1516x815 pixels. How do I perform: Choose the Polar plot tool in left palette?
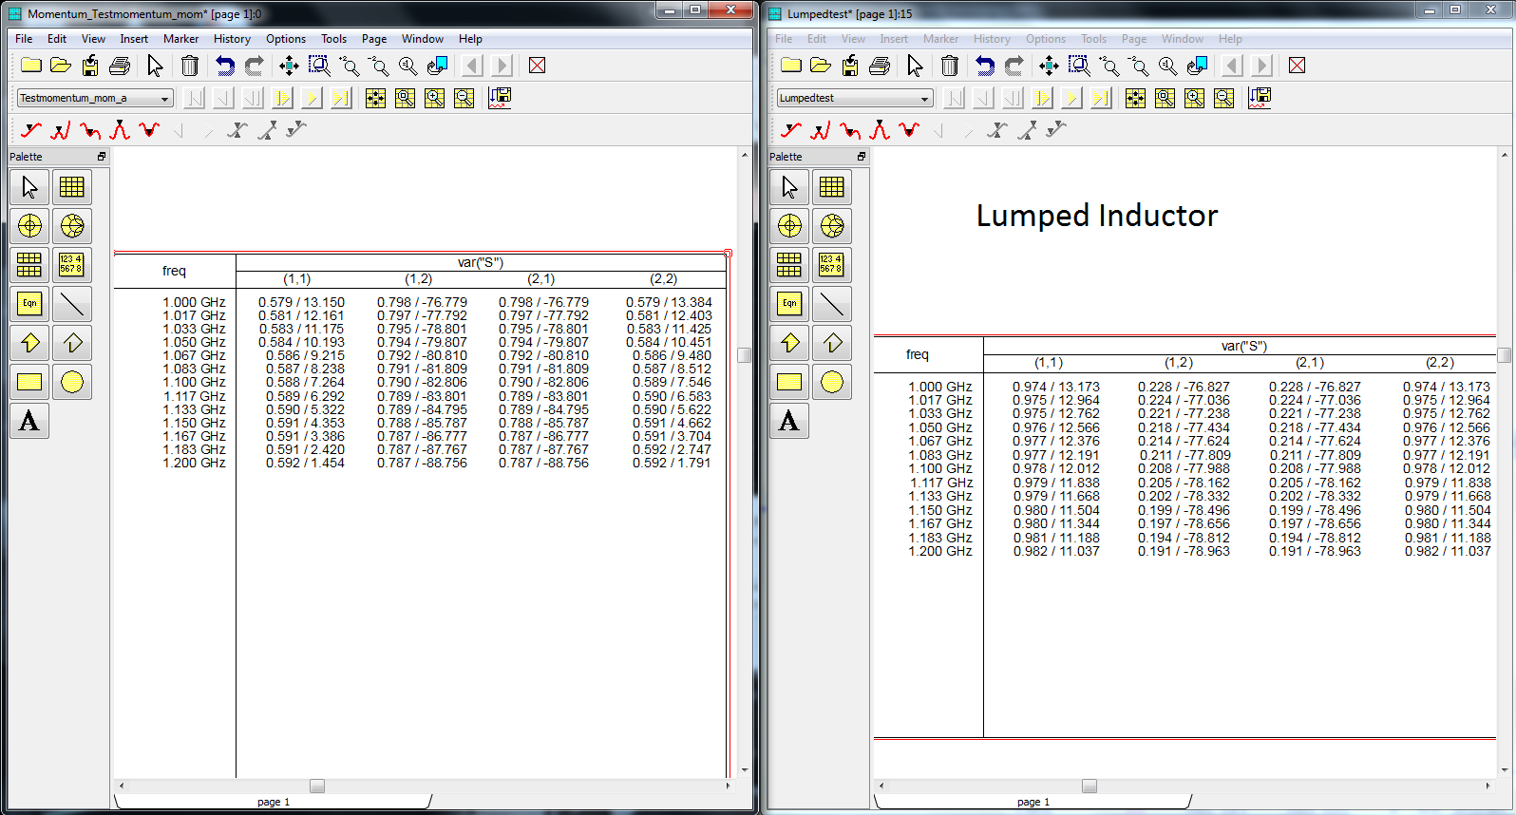coord(29,226)
